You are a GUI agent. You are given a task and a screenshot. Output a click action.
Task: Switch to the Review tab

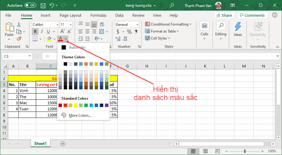click(x=138, y=15)
